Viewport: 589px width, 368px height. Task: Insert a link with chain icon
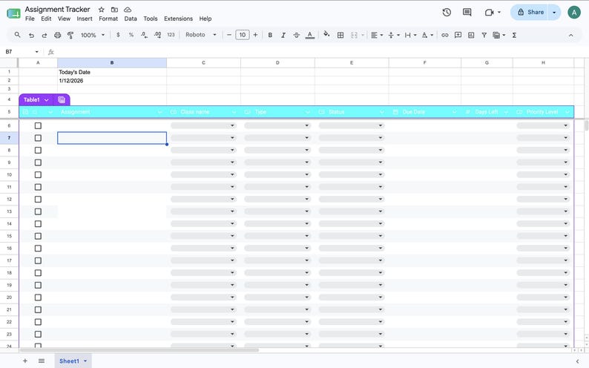coord(445,35)
